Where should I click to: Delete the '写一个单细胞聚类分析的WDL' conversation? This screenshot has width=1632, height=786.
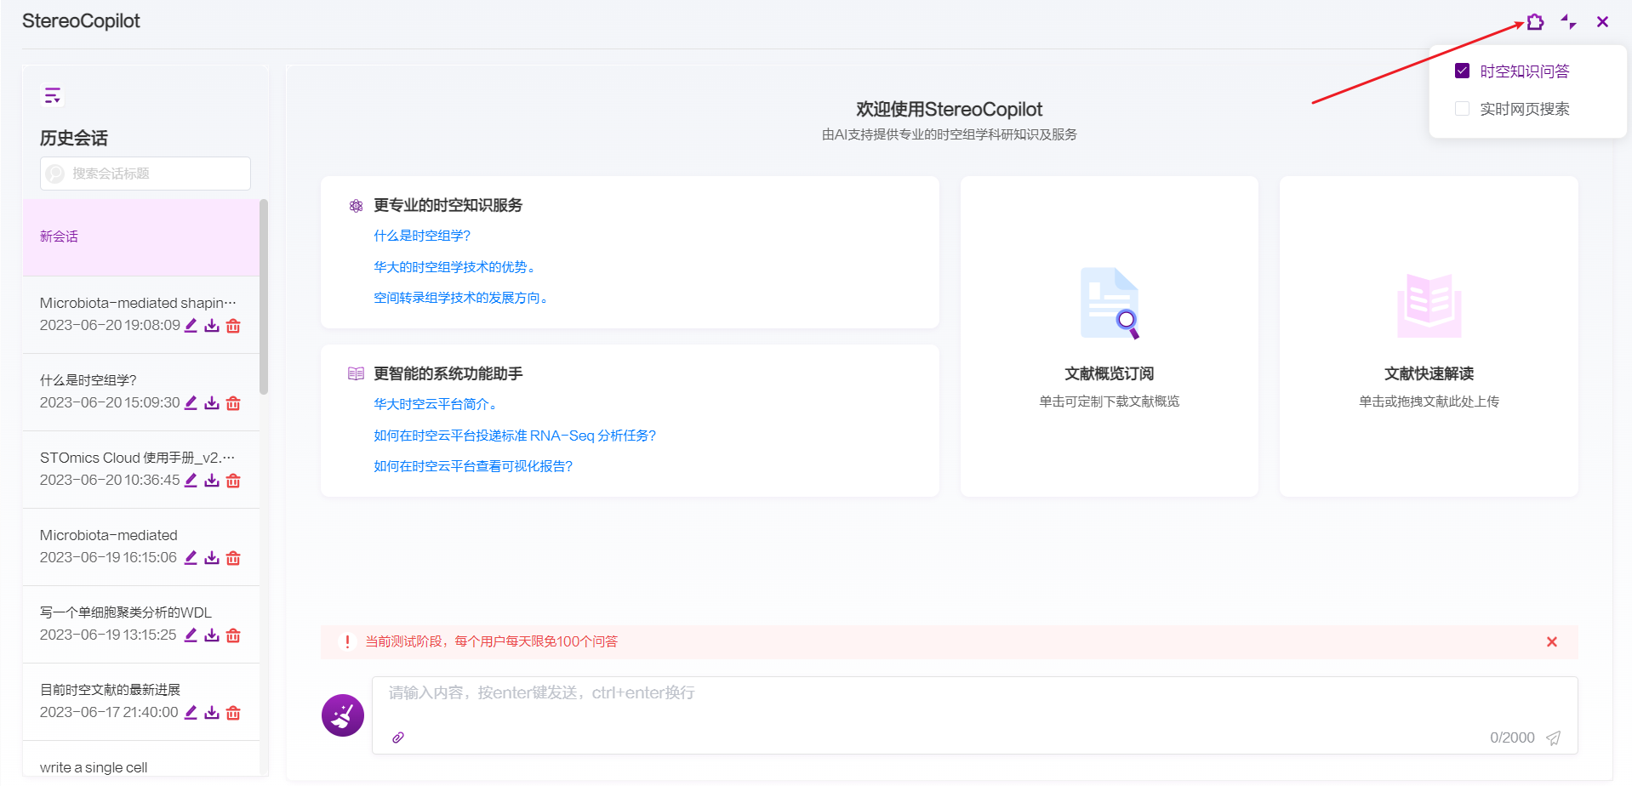coord(233,635)
